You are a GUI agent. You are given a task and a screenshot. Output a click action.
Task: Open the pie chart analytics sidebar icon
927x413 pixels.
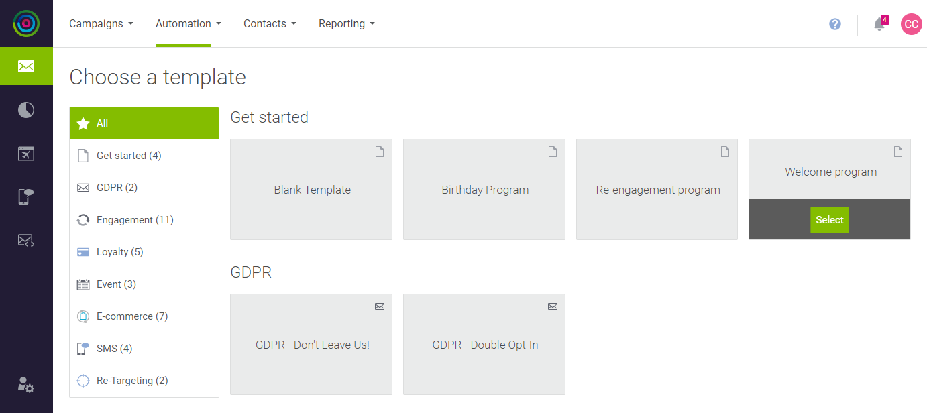click(x=26, y=110)
